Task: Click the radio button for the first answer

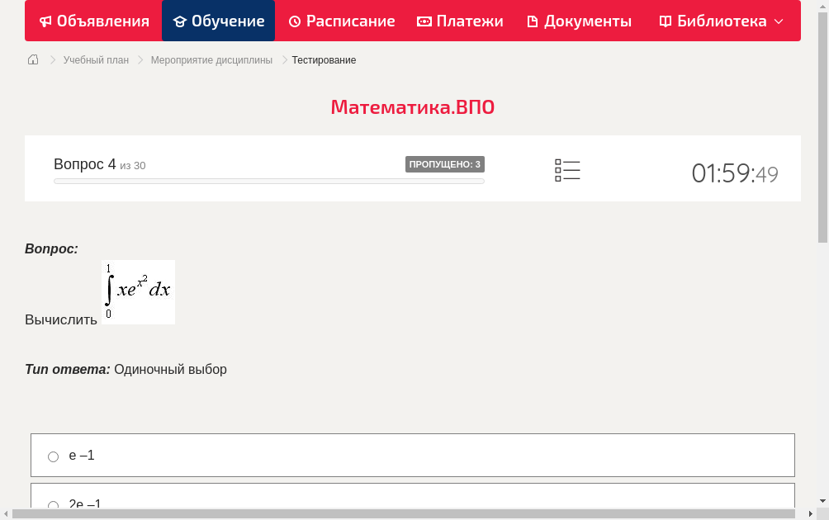Action: click(x=53, y=456)
